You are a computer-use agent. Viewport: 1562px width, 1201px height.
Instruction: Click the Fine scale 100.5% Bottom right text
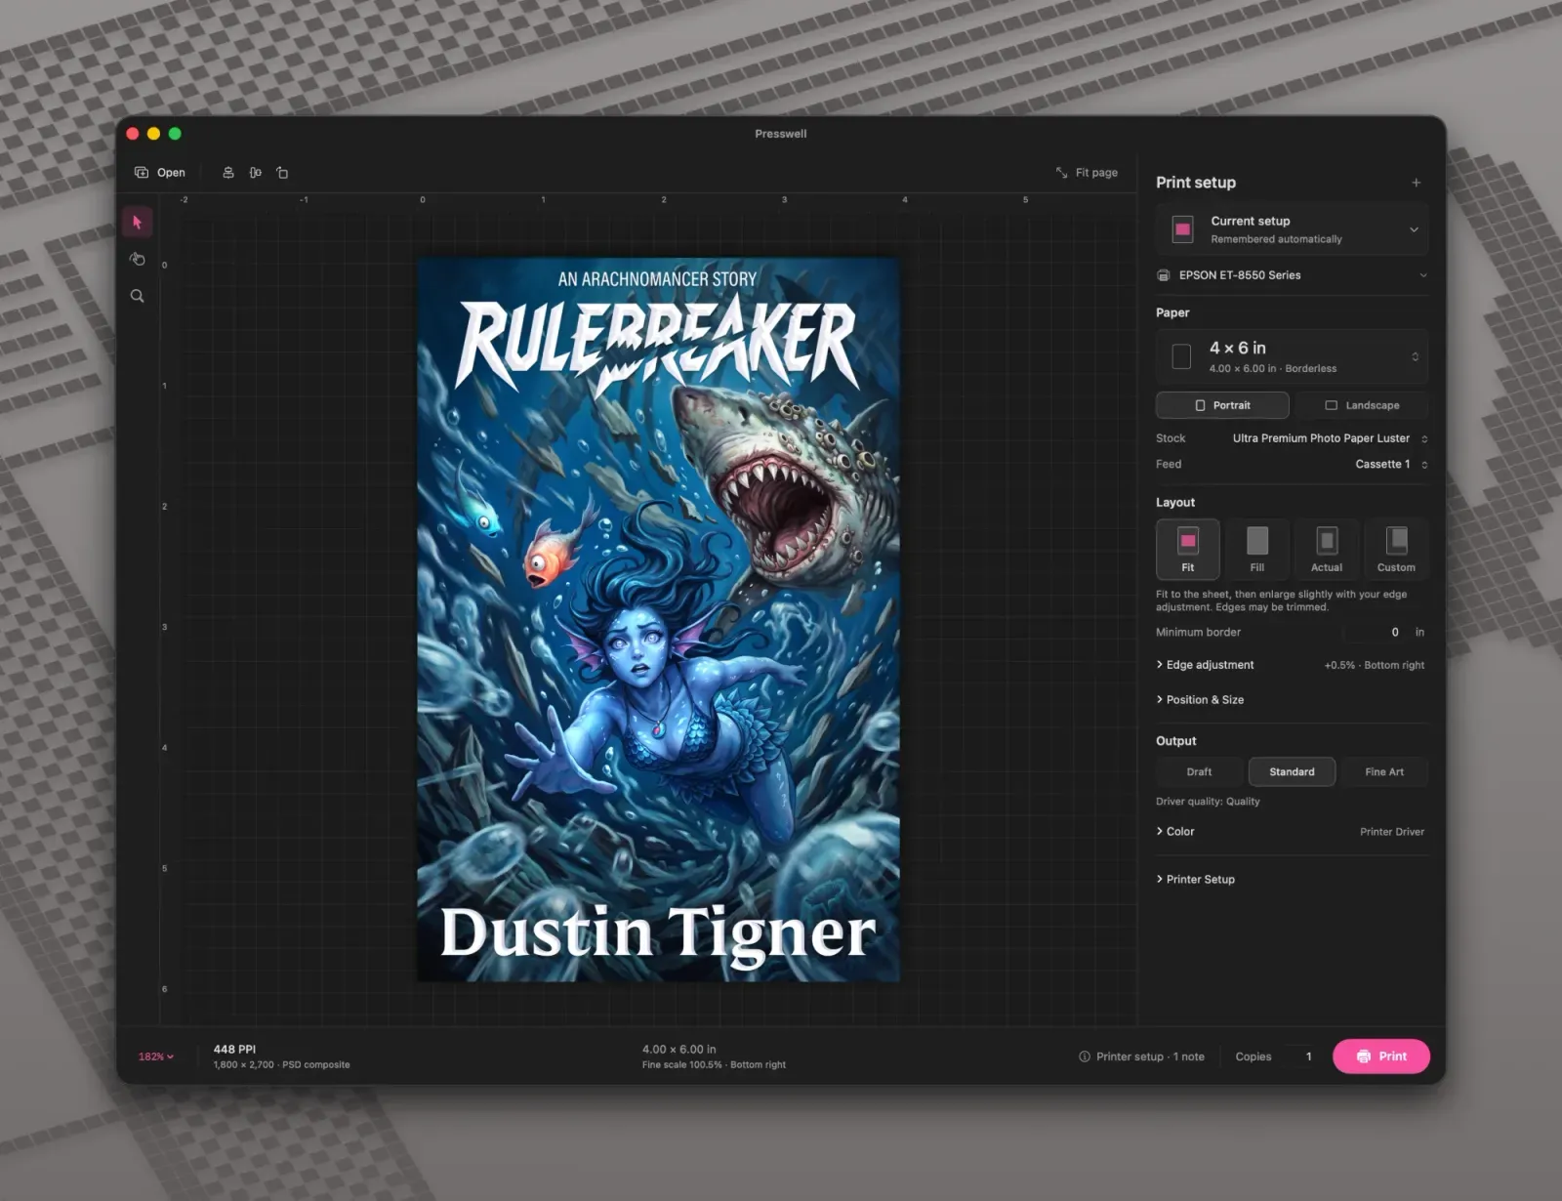pos(714,1065)
